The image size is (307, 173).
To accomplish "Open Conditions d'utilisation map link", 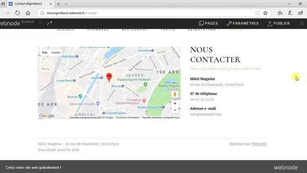I will pyautogui.click(x=128, y=117).
